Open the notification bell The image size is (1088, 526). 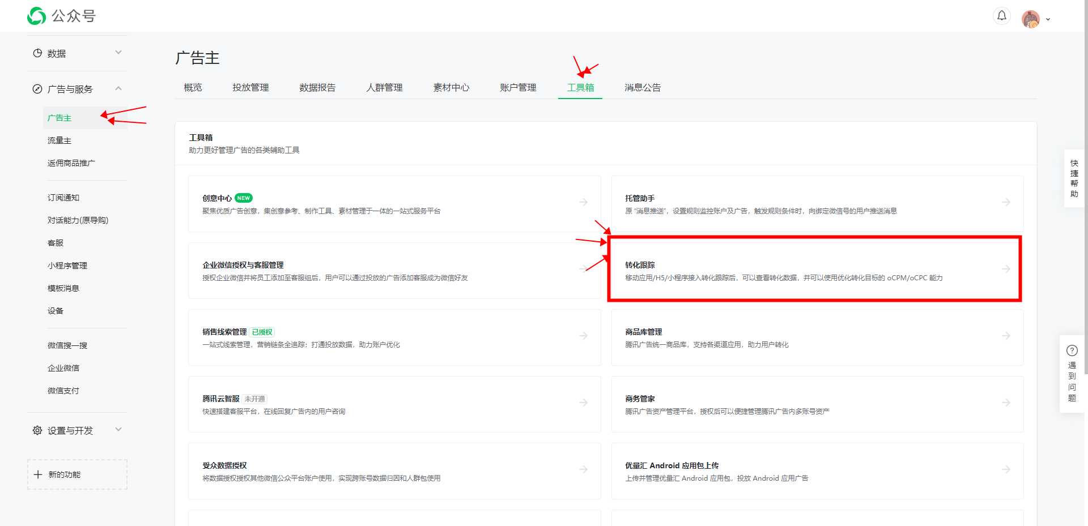click(x=1002, y=16)
